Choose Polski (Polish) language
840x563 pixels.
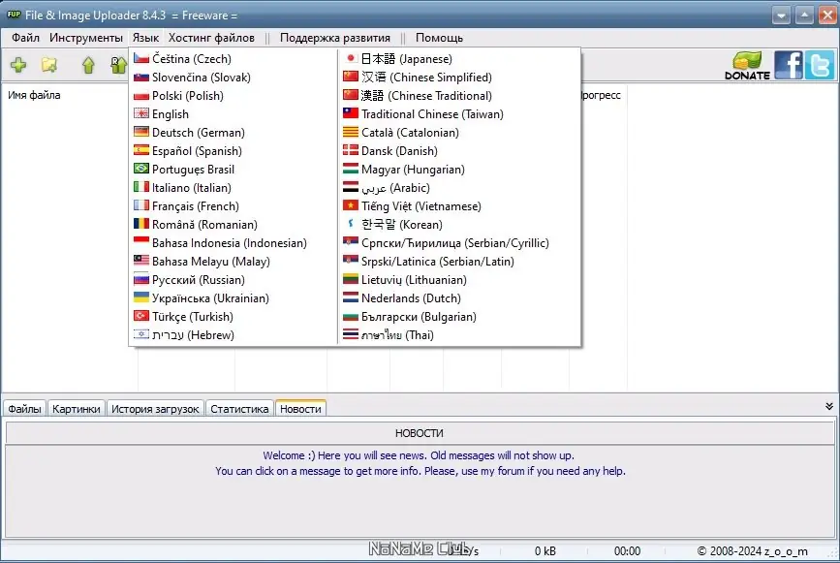(x=233, y=96)
